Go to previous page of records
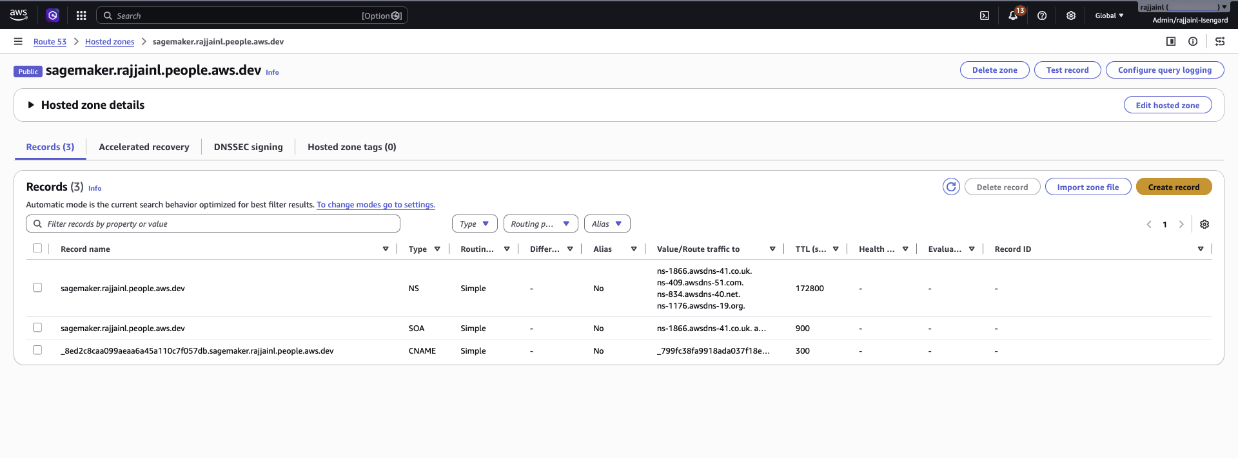 1149,224
